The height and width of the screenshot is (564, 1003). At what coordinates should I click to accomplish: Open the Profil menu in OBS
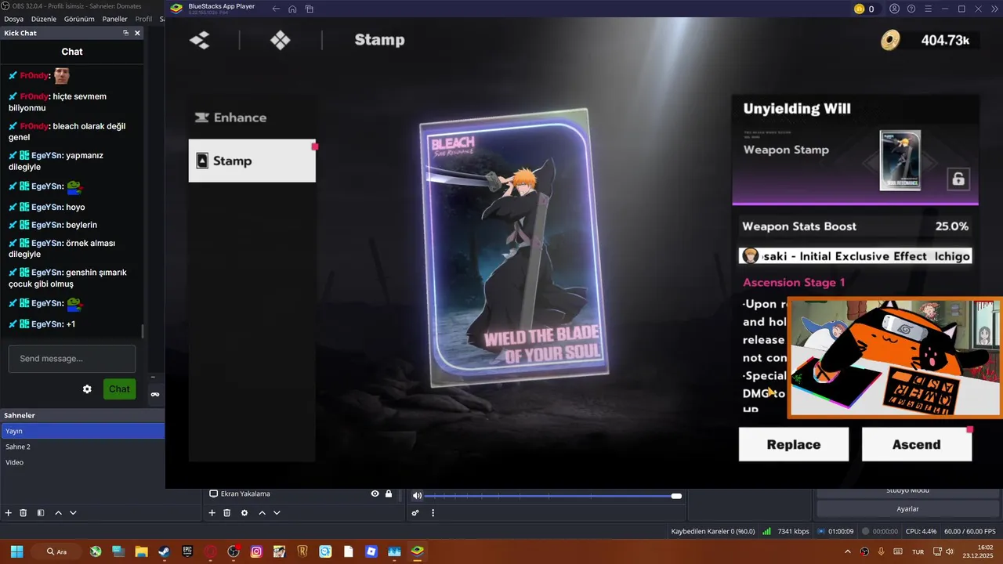pyautogui.click(x=143, y=19)
